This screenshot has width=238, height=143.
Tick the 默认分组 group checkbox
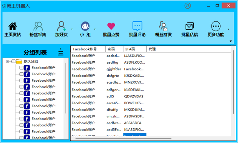click(13, 61)
